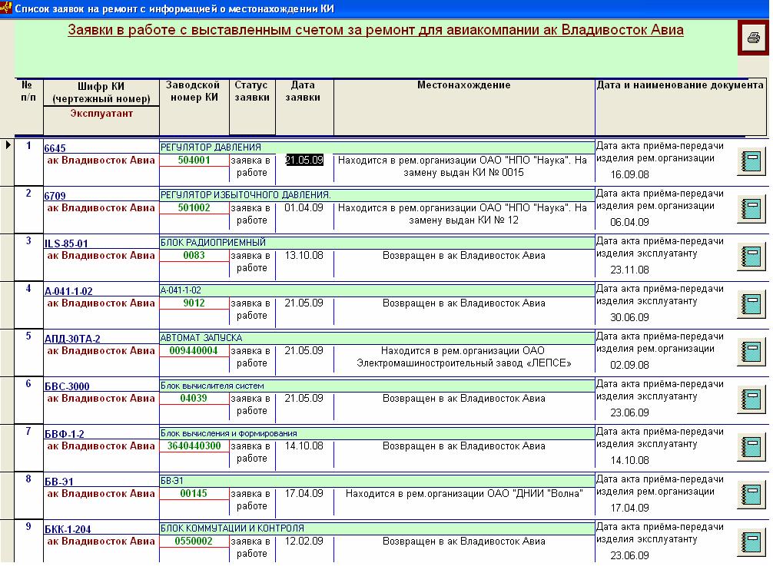
Task: Click the Дата заявки column header
Action: (x=303, y=91)
